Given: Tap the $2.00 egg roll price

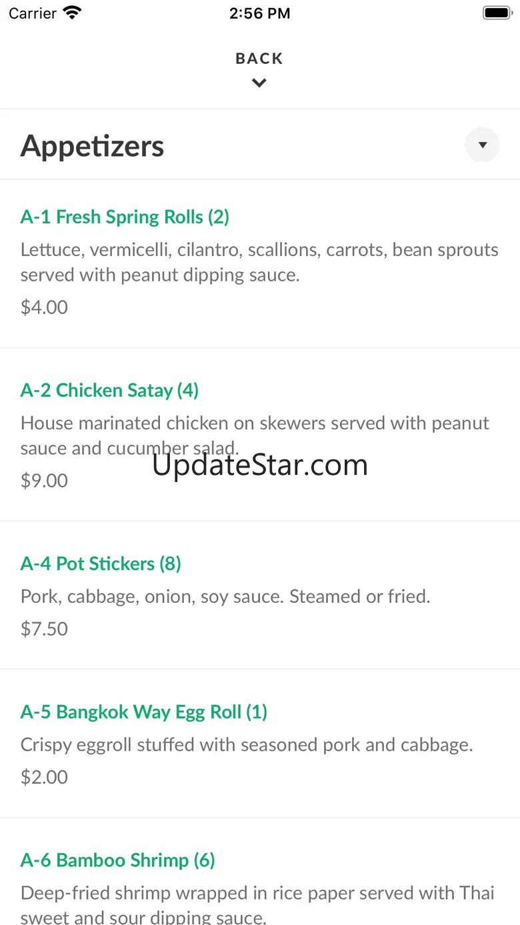Looking at the screenshot, I should (44, 777).
